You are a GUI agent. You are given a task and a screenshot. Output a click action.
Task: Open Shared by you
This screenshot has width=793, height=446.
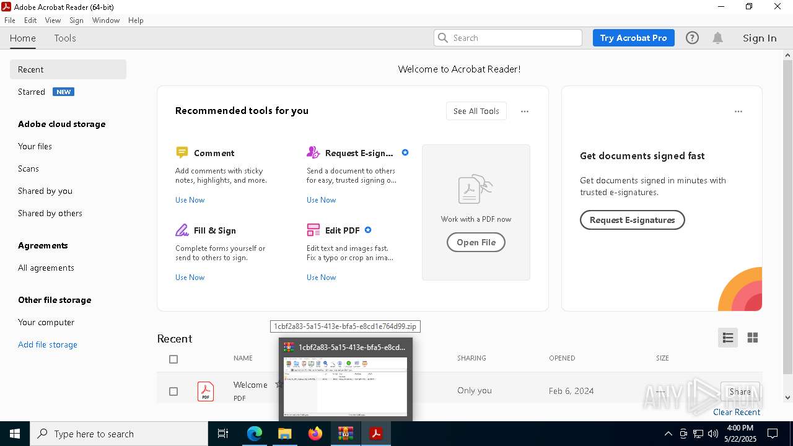[45, 191]
